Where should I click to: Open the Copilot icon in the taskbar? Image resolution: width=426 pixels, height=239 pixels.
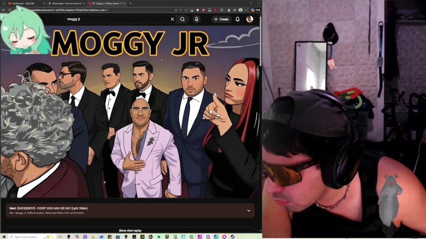77,237
